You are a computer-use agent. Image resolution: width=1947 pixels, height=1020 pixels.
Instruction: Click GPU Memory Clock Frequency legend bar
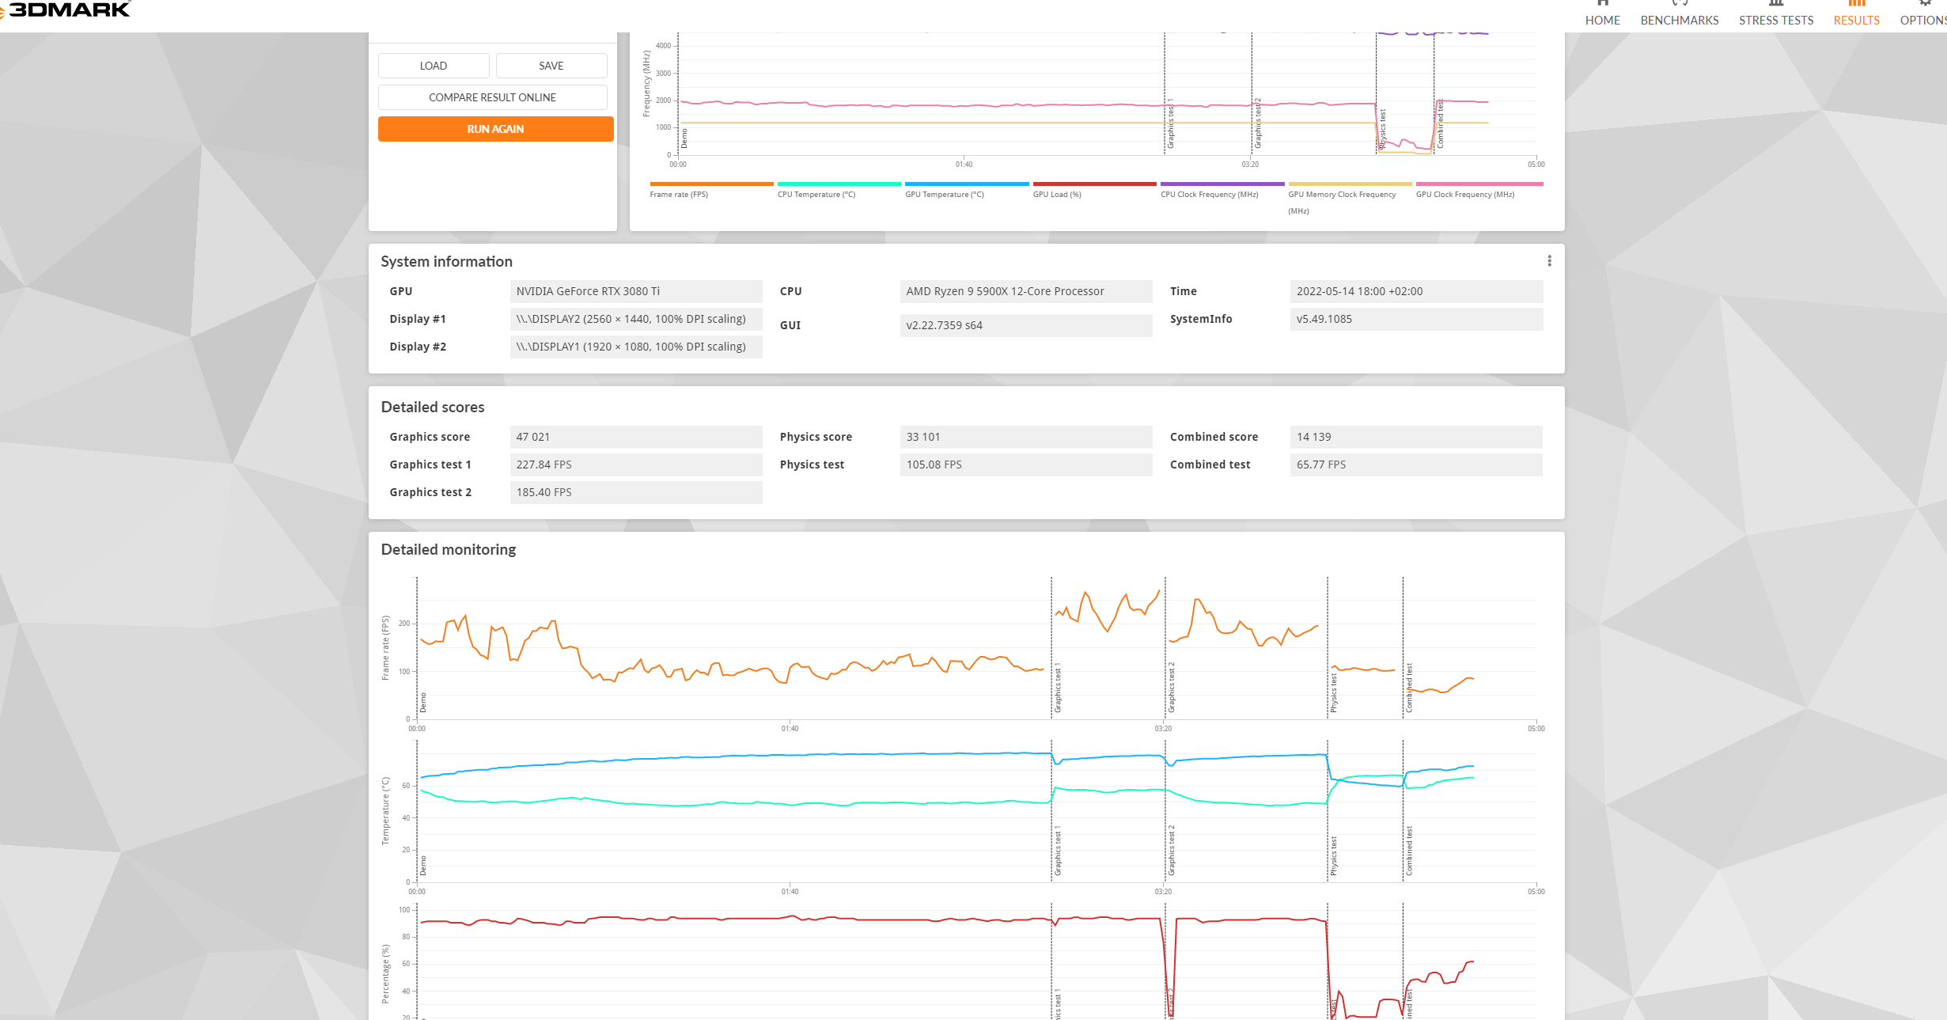[x=1350, y=184]
